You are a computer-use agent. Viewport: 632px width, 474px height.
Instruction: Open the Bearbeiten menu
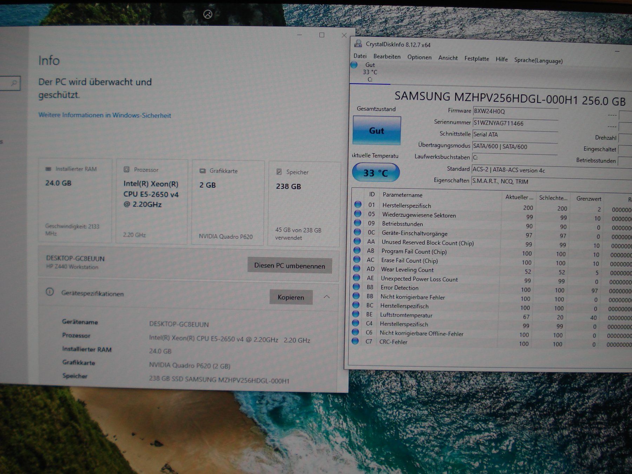click(x=387, y=57)
